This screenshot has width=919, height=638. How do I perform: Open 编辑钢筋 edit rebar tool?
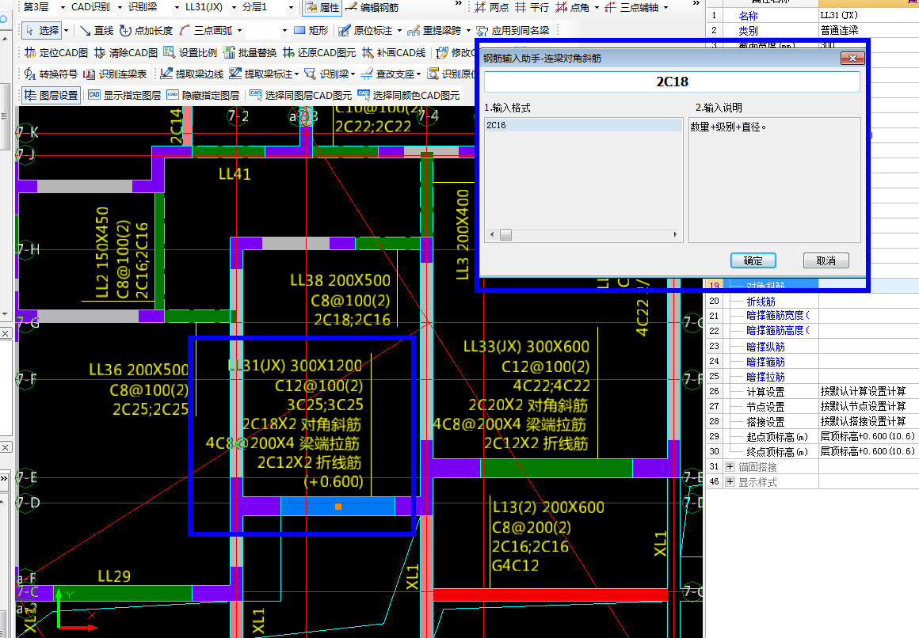(x=372, y=8)
